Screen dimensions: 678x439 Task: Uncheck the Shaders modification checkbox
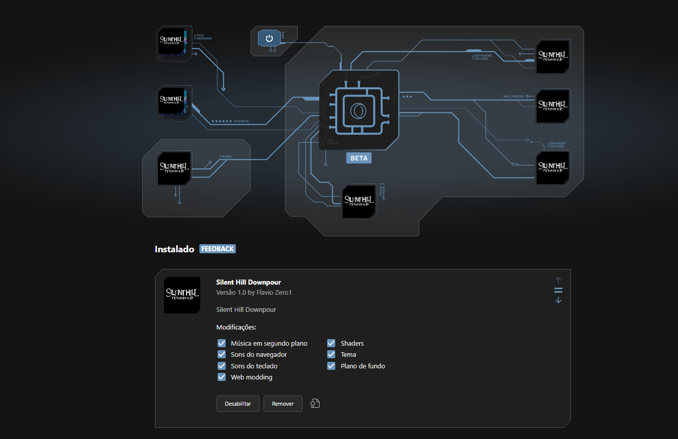coord(331,343)
